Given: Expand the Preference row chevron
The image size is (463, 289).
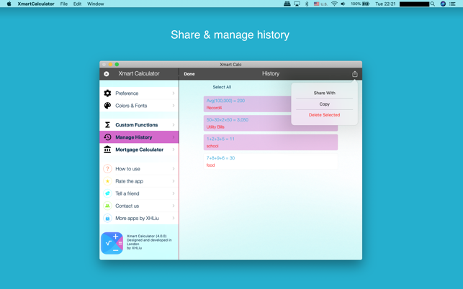Looking at the screenshot, I should coord(174,93).
